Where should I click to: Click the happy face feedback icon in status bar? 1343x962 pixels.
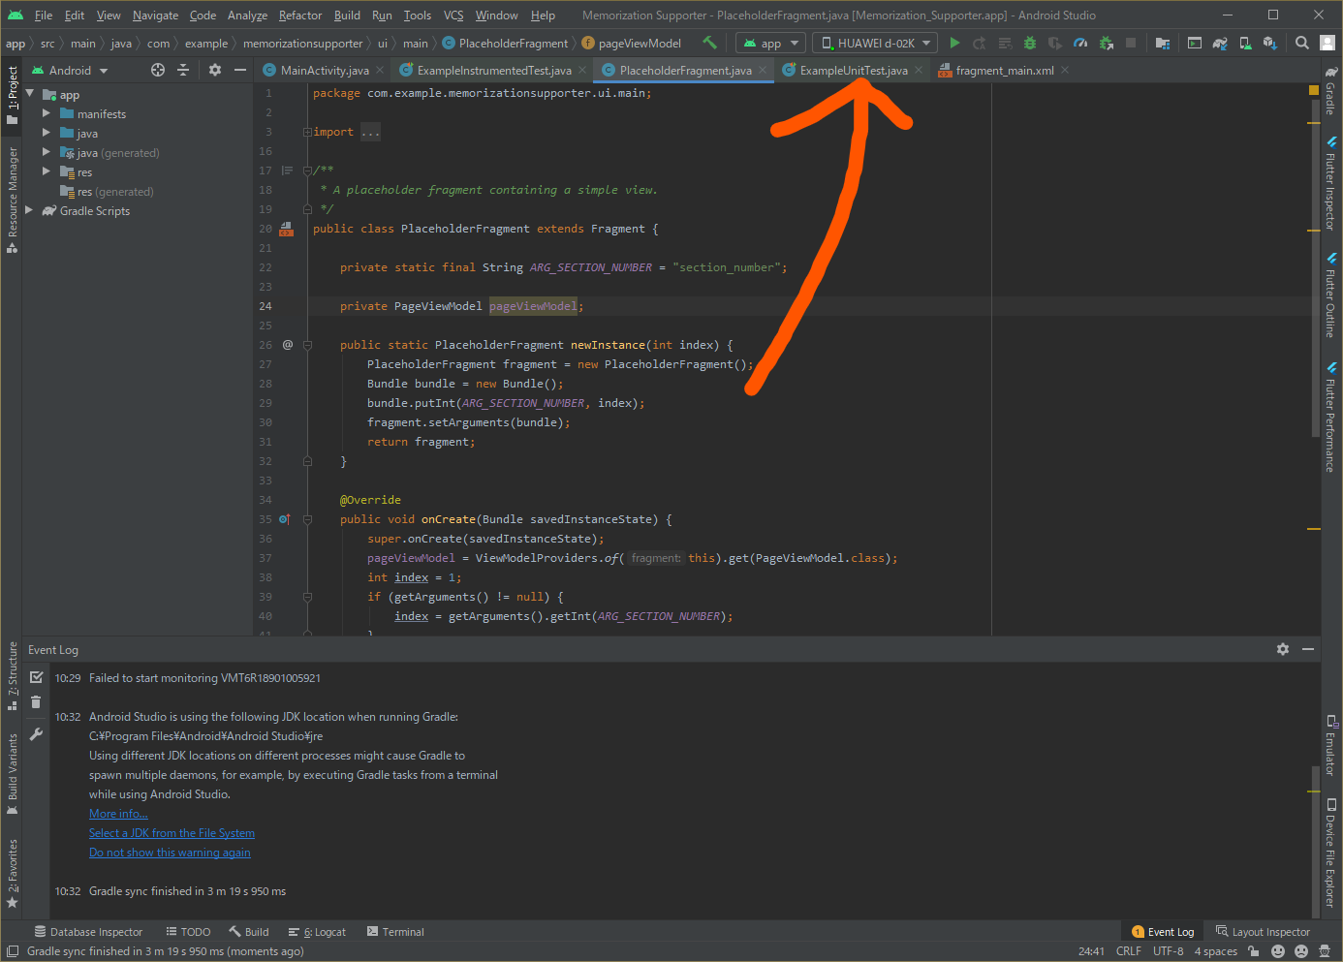1278,951
